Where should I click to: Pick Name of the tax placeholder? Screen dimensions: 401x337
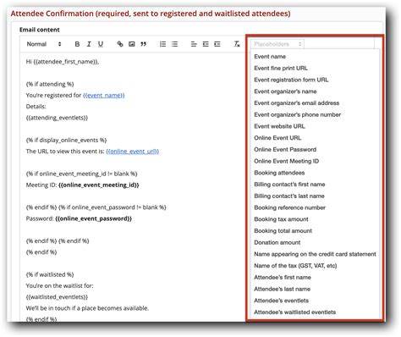click(295, 266)
